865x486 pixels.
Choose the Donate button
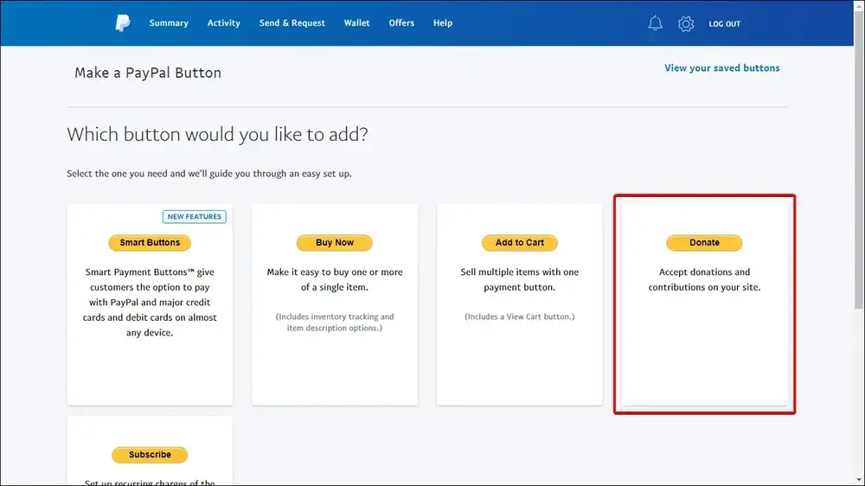pos(704,243)
